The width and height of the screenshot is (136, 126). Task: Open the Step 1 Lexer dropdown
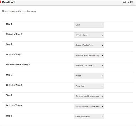point(89,25)
